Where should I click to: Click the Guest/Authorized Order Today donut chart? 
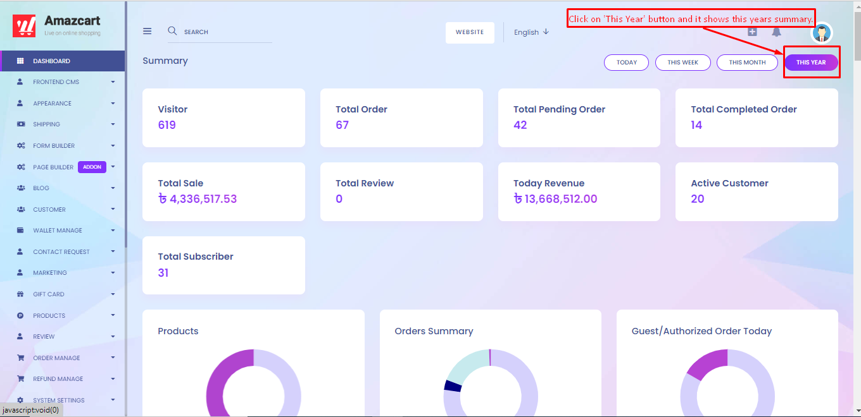pyautogui.click(x=727, y=383)
